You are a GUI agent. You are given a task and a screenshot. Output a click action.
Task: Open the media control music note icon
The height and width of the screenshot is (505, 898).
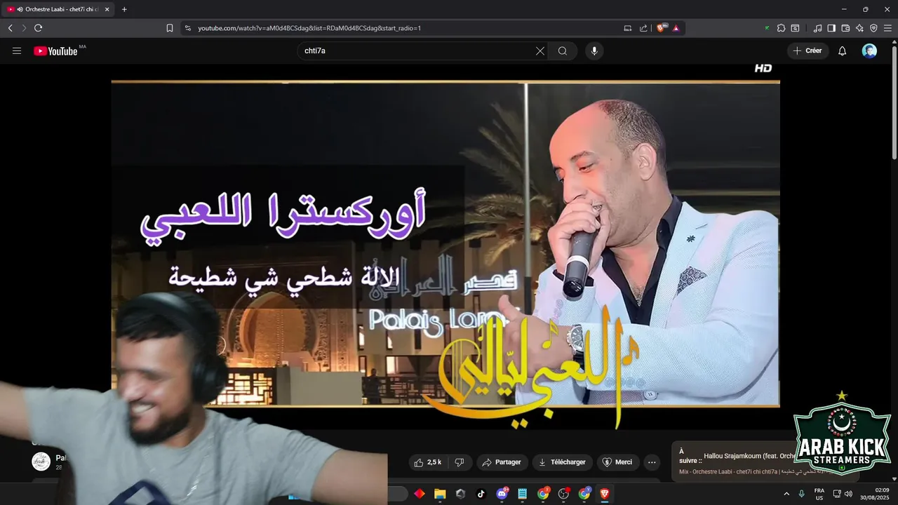point(817,28)
